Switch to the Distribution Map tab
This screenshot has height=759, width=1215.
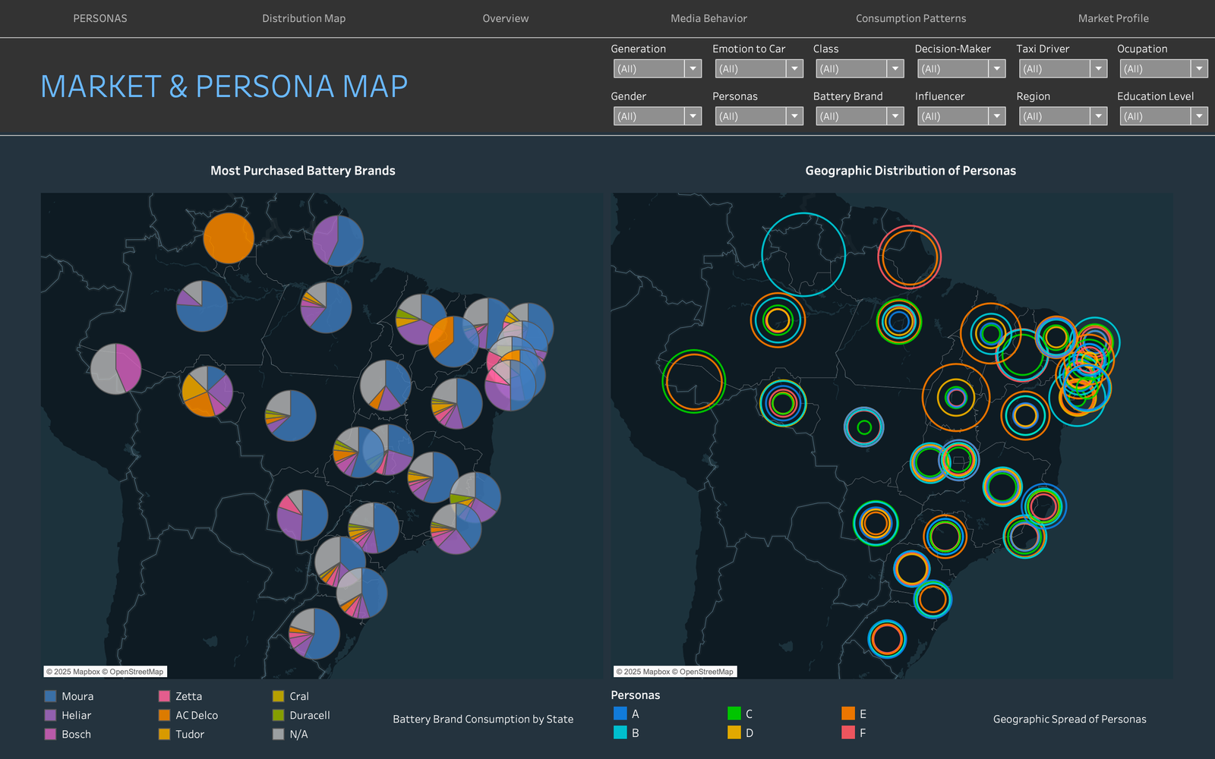304,18
